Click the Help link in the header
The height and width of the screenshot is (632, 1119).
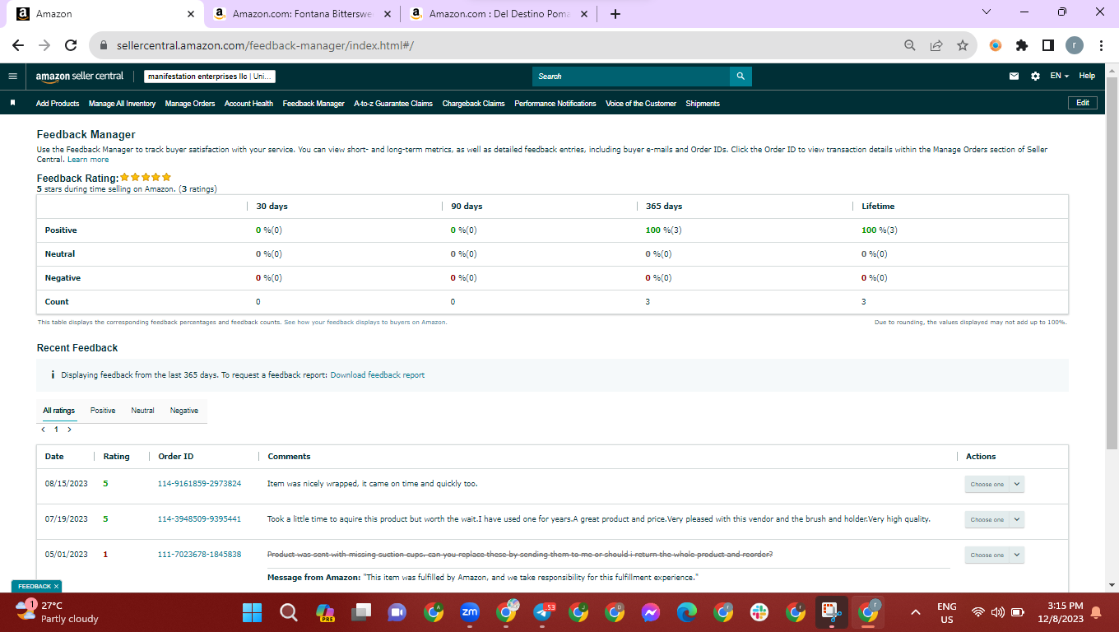tap(1087, 76)
